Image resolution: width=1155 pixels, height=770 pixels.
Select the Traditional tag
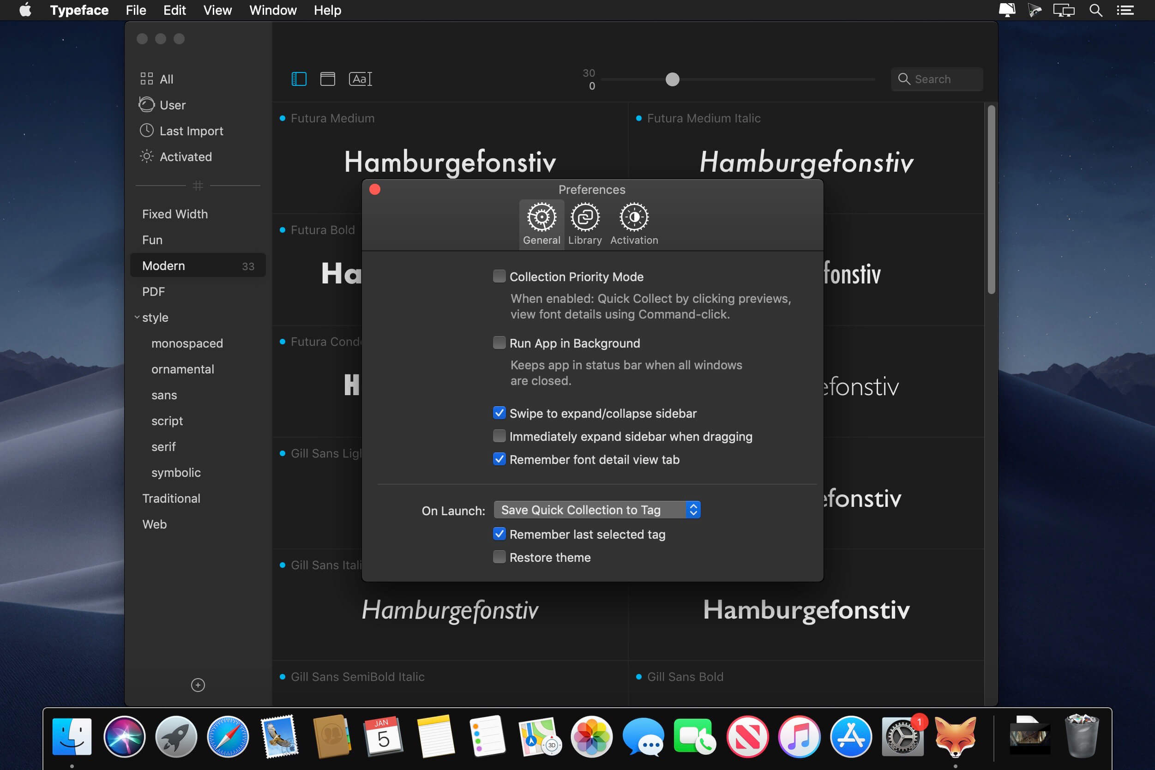coord(198,499)
